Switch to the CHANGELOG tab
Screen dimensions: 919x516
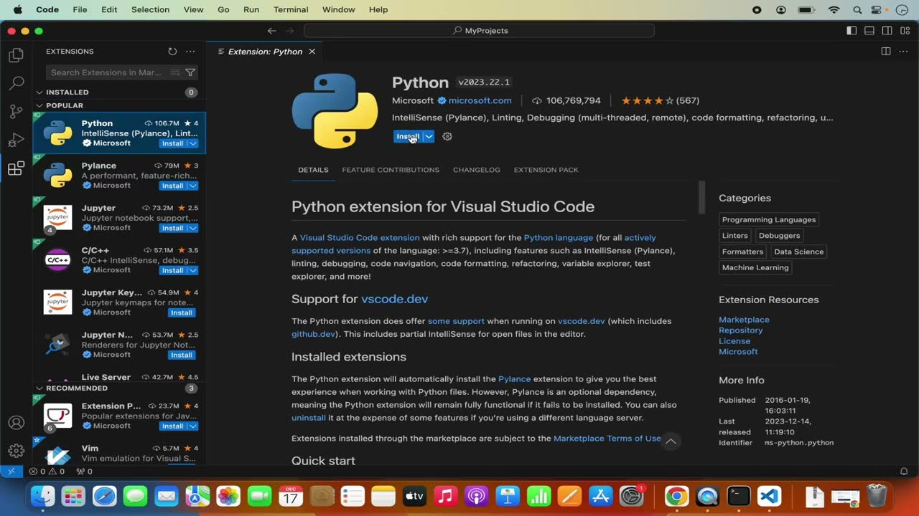coord(476,170)
